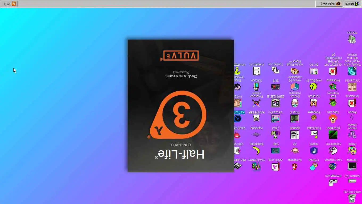Image resolution: width=362 pixels, height=204 pixels.
Task: Open Byte Beat
Action: pyautogui.click(x=333, y=134)
